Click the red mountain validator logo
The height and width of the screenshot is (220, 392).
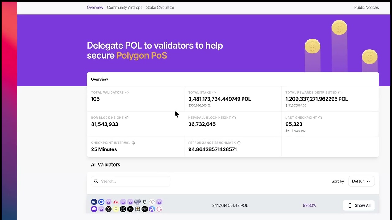point(116,202)
